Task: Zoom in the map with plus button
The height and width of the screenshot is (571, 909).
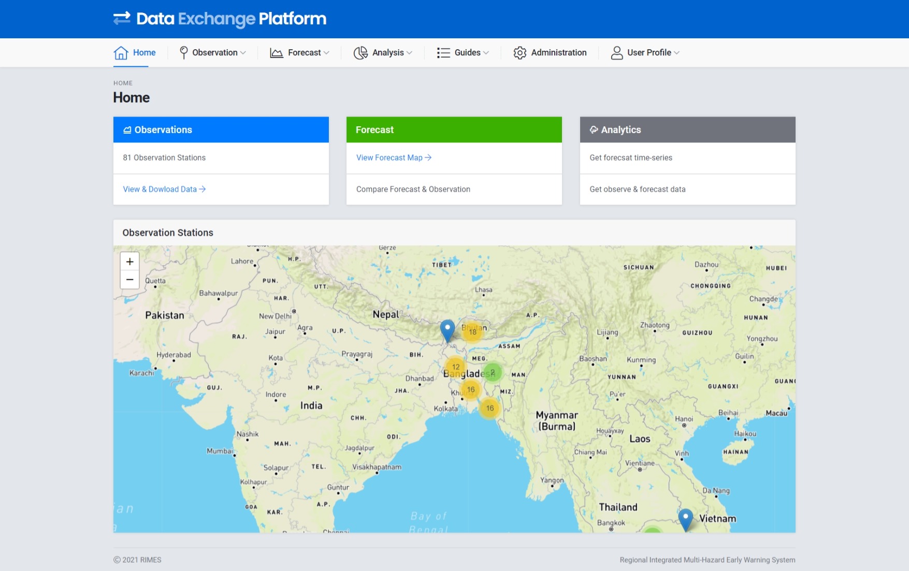Action: point(130,261)
